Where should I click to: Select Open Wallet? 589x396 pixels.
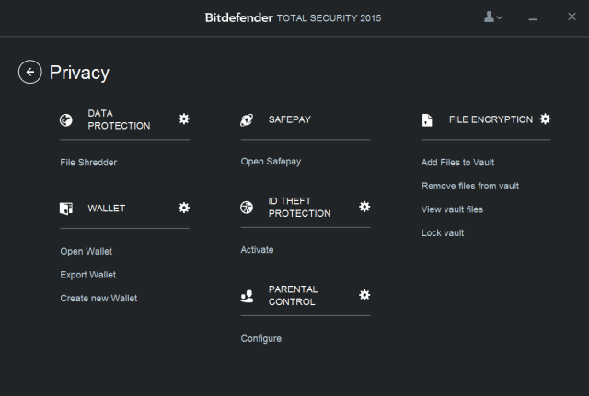coord(86,251)
